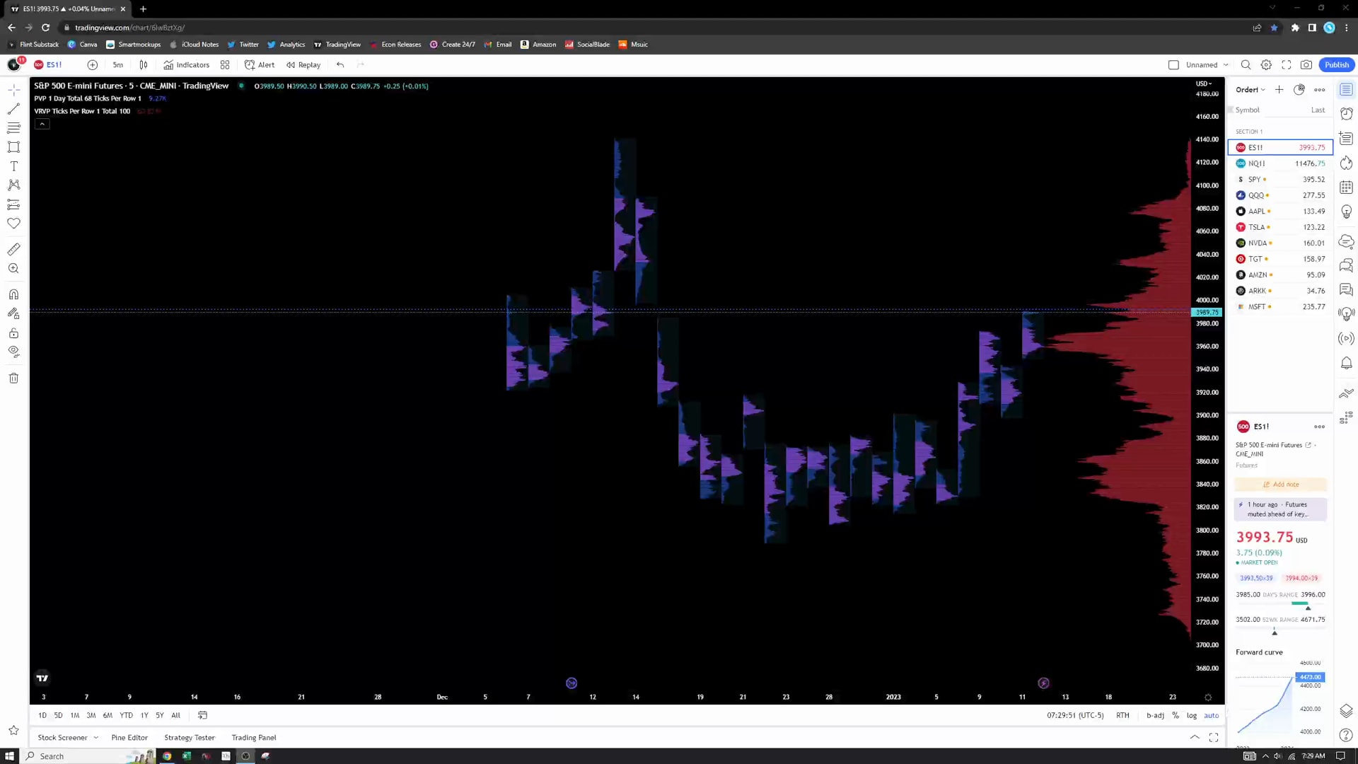Toggle log scale on price axis
This screenshot has width=1358, height=764.
[x=1192, y=715]
